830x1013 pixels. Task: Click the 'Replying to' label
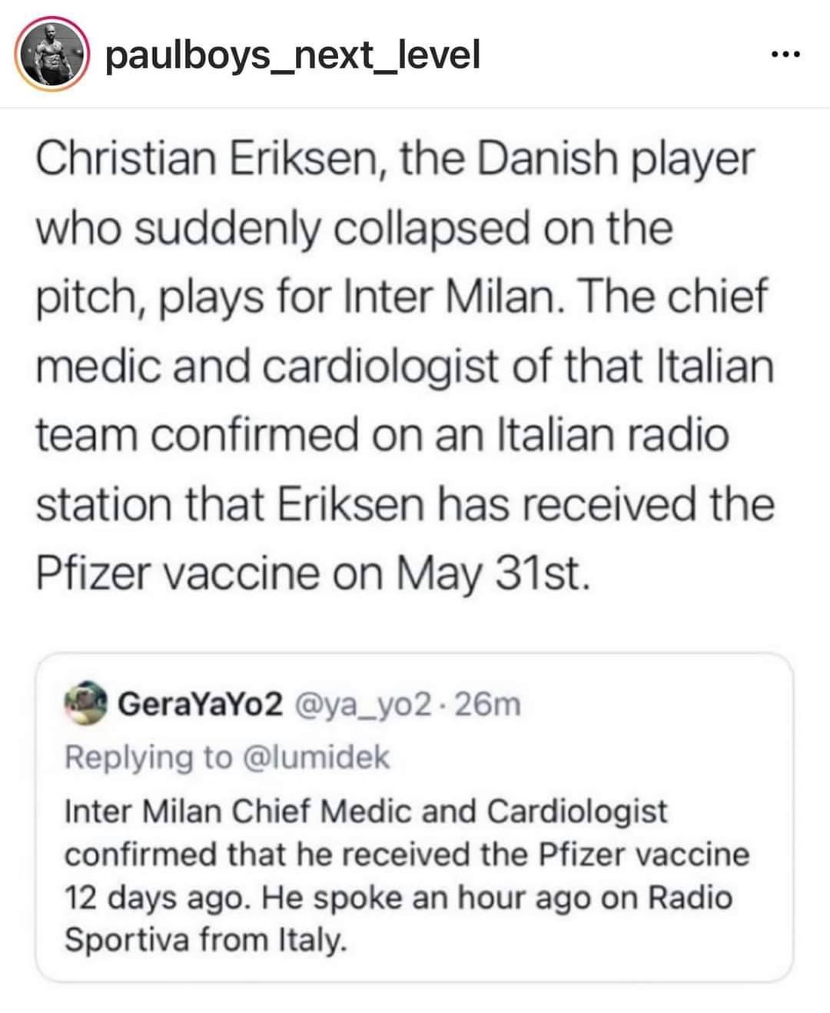click(148, 757)
